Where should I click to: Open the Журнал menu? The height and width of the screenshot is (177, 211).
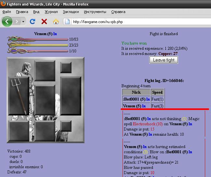[x=51, y=12]
